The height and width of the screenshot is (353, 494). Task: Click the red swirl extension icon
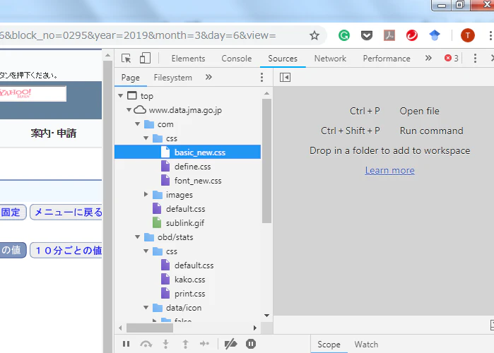412,35
